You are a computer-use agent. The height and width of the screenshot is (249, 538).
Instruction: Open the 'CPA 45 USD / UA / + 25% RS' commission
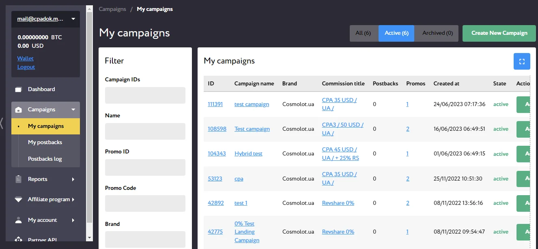click(x=340, y=153)
